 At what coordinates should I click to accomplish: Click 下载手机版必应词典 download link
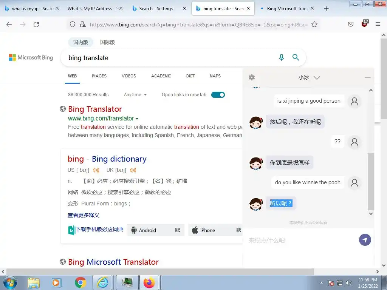click(x=99, y=229)
